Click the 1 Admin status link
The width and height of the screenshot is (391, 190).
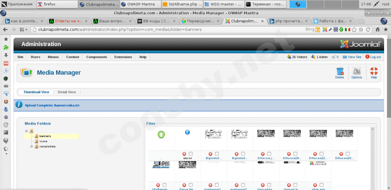point(320,57)
